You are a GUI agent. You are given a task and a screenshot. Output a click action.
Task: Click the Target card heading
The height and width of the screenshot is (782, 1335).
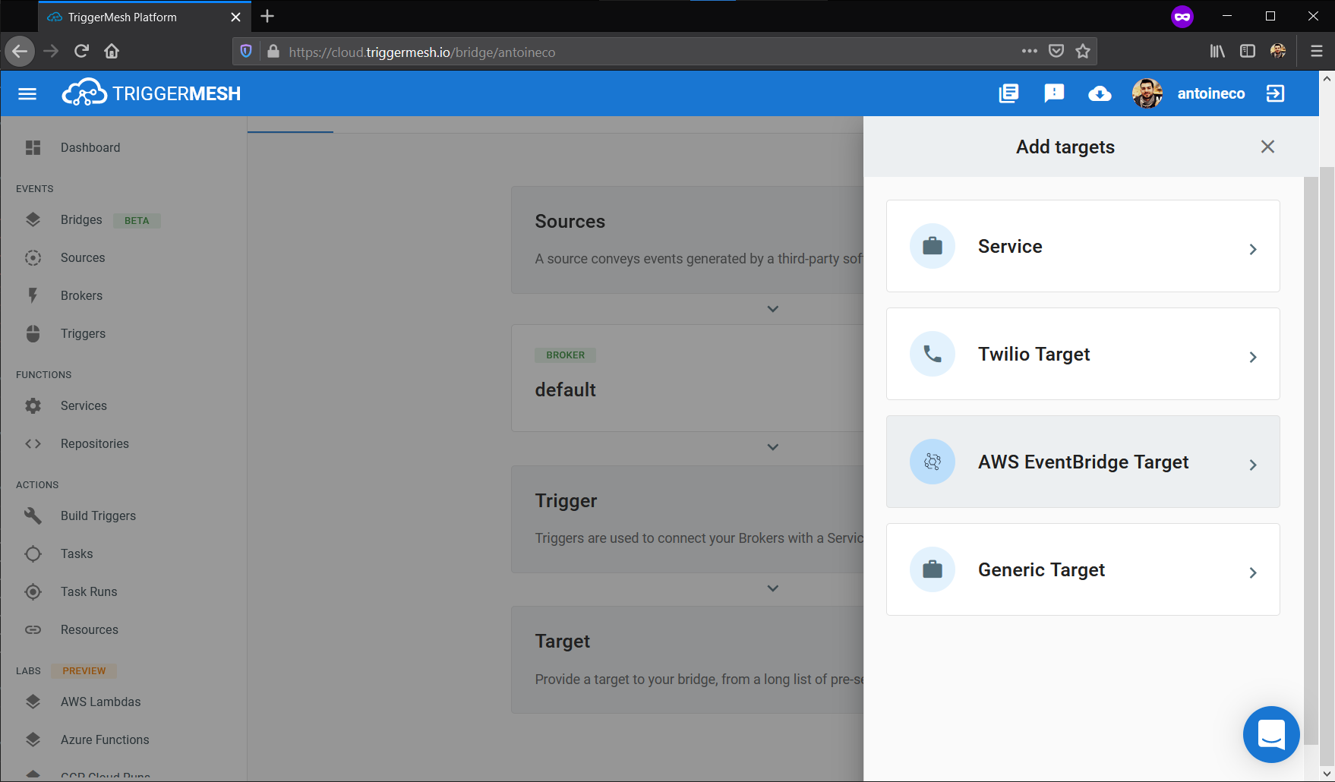[x=562, y=641]
